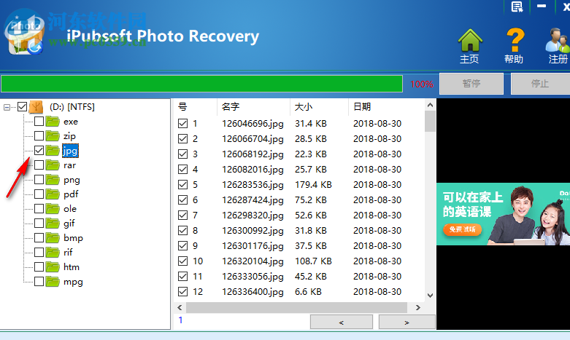
Task: Click the htm folder icon
Action: click(x=53, y=266)
